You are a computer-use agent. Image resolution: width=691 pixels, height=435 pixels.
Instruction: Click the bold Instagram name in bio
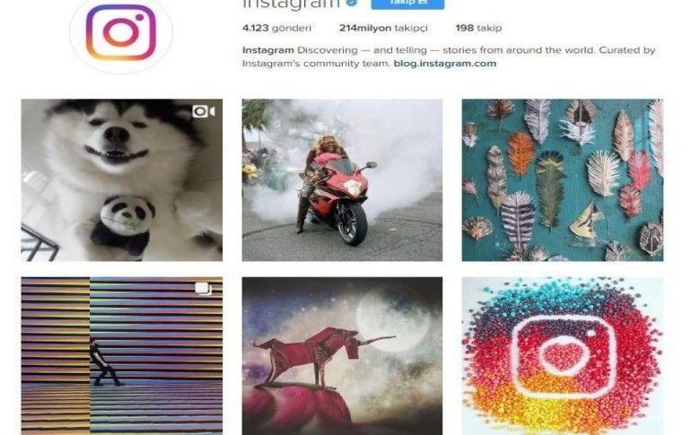[x=268, y=50]
